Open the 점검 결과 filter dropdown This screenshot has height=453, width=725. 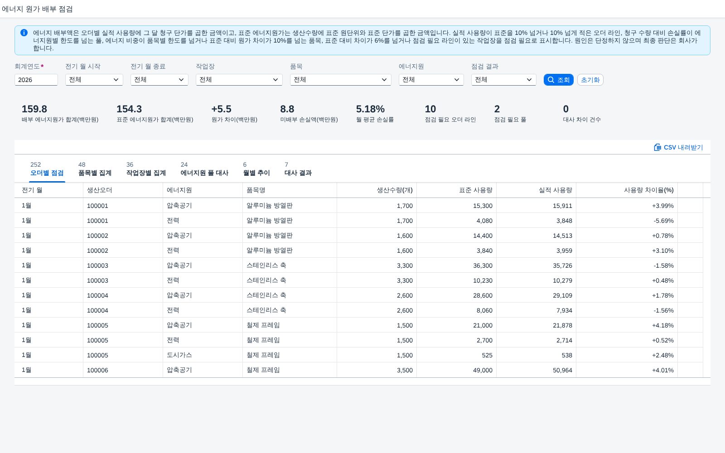pos(503,80)
